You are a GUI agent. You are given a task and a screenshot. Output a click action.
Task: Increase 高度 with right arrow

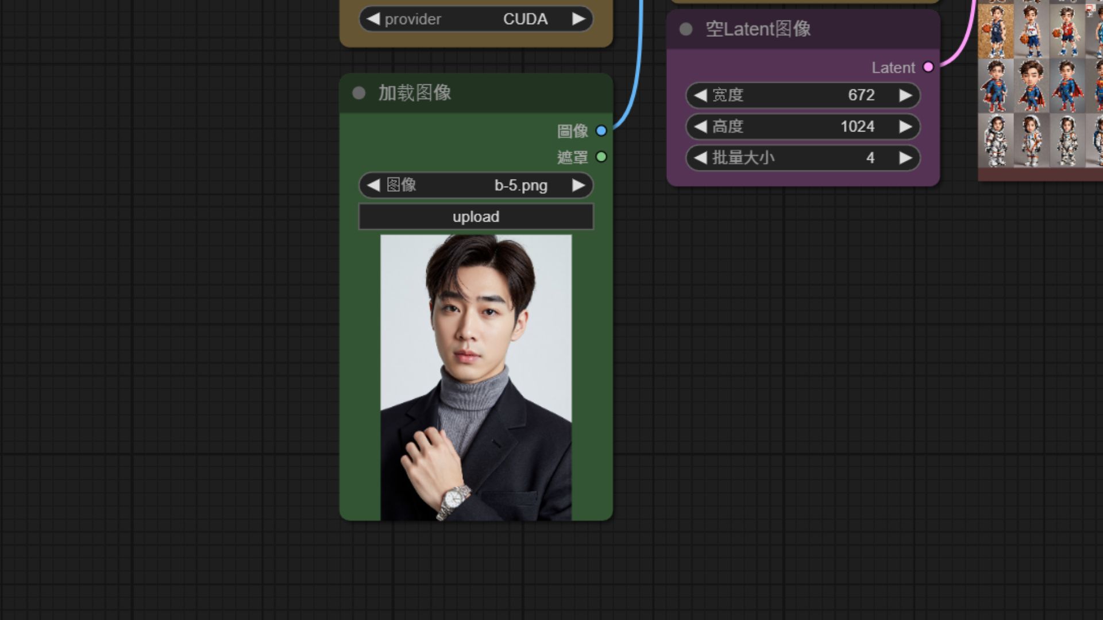coord(905,126)
